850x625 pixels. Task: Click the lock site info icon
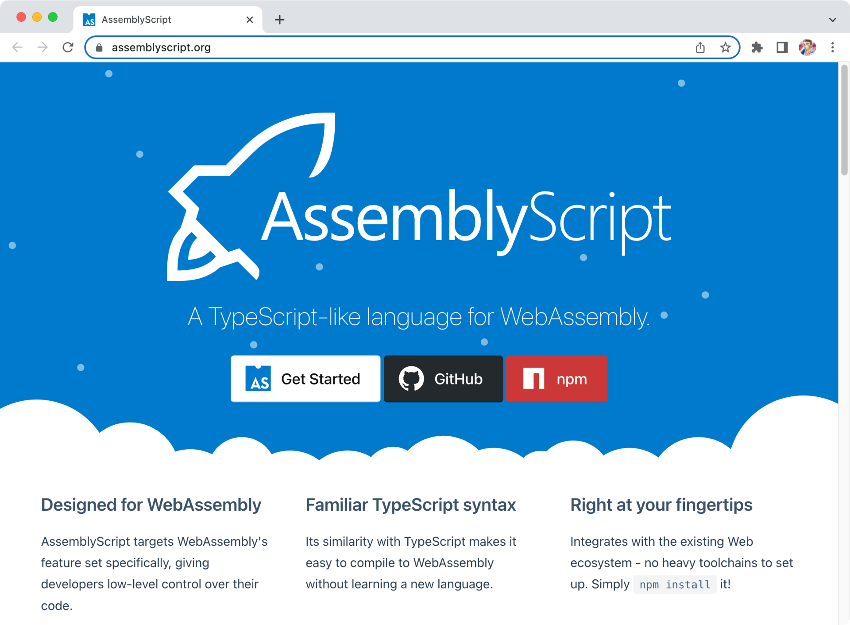point(100,47)
